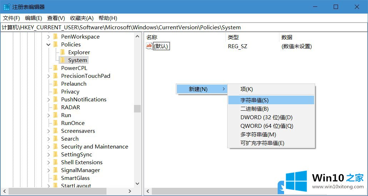This screenshot has height=196, width=368.
Task: Expand the Search tree node
Action: point(49,139)
